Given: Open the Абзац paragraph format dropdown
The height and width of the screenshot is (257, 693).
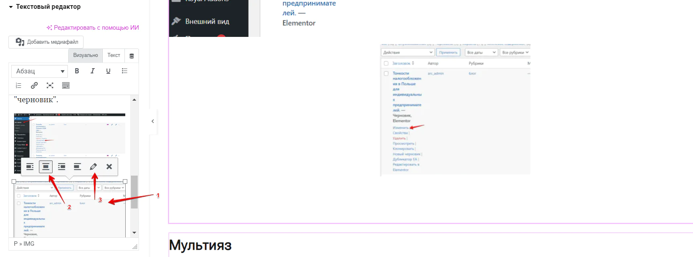Looking at the screenshot, I should (39, 71).
